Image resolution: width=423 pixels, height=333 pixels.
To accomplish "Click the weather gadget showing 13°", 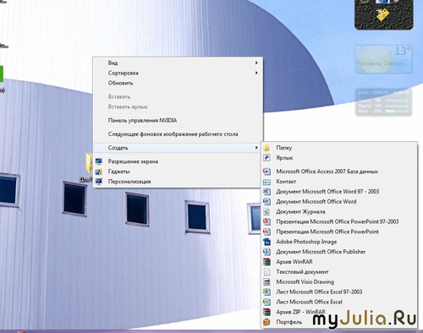I will point(383,59).
